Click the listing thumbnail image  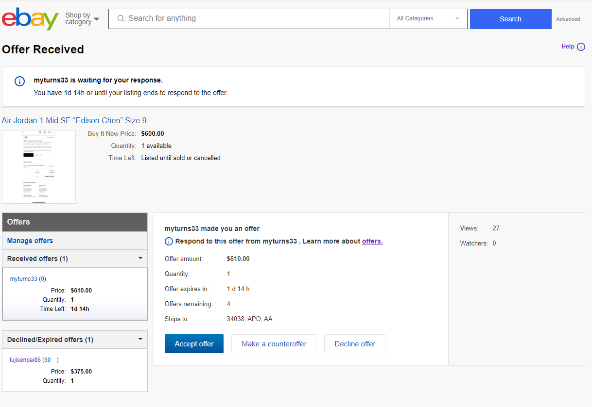39,166
